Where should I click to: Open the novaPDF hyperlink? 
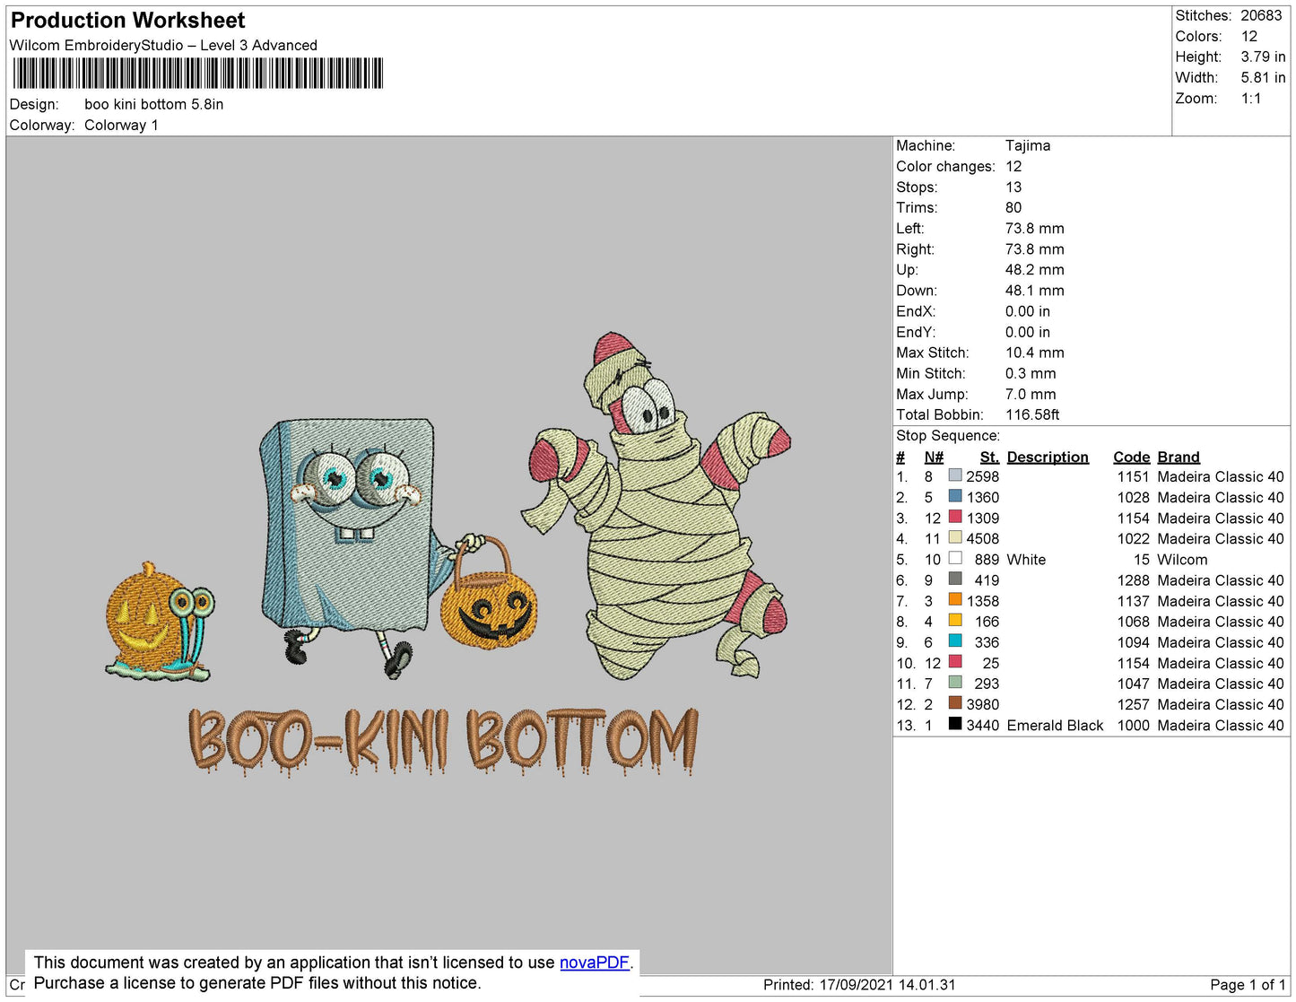pyautogui.click(x=594, y=963)
